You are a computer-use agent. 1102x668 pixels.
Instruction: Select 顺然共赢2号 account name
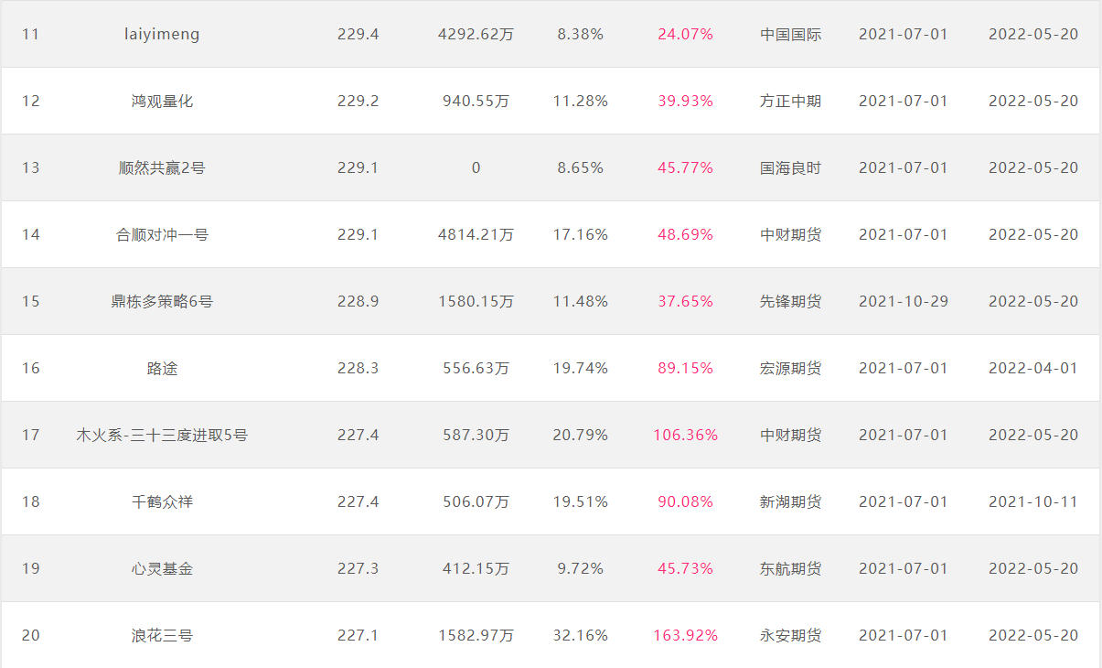[162, 168]
